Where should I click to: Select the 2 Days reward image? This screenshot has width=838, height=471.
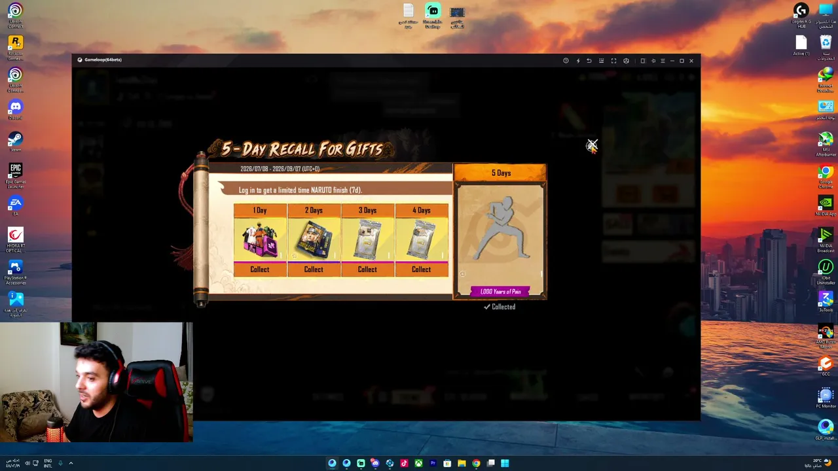coord(314,239)
